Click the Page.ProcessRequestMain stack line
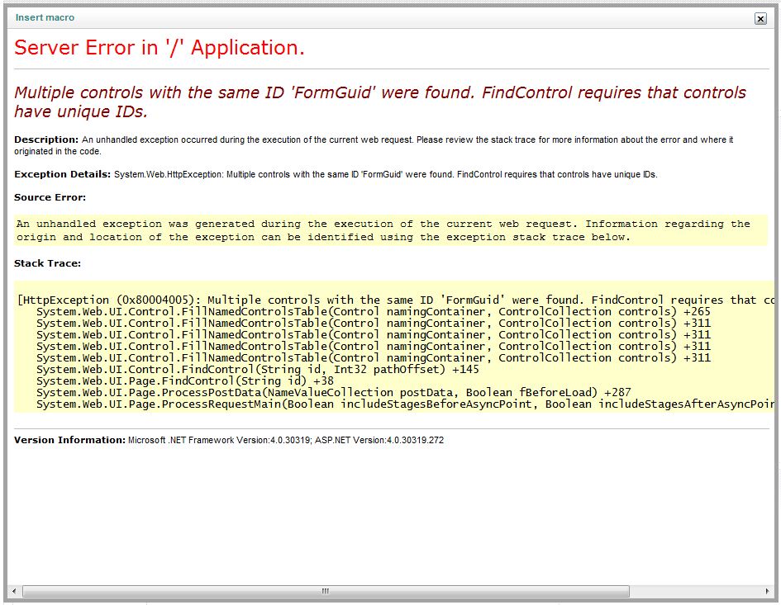 [405, 404]
